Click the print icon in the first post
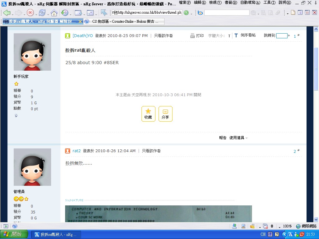Screen dimensions: 319x239 coord(193,36)
